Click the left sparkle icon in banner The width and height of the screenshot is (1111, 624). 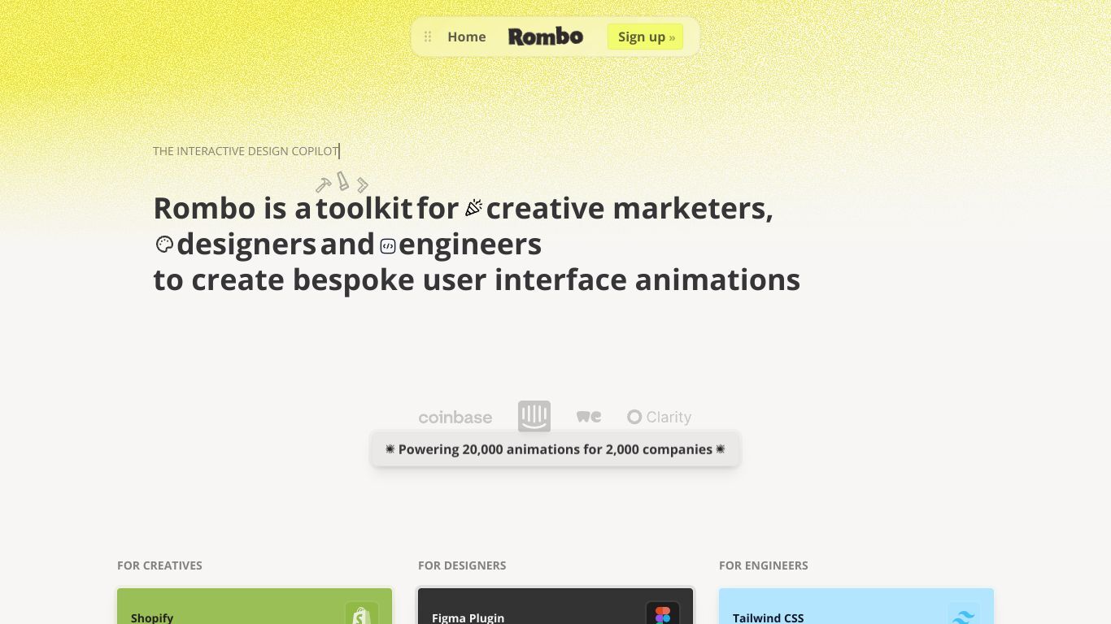390,449
